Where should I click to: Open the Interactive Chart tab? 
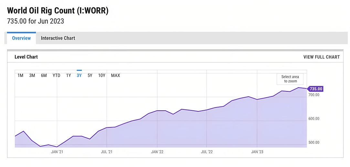pyautogui.click(x=58, y=38)
